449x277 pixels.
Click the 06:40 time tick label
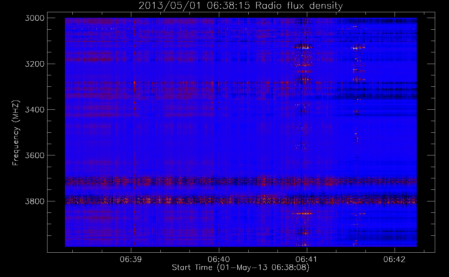click(x=219, y=259)
